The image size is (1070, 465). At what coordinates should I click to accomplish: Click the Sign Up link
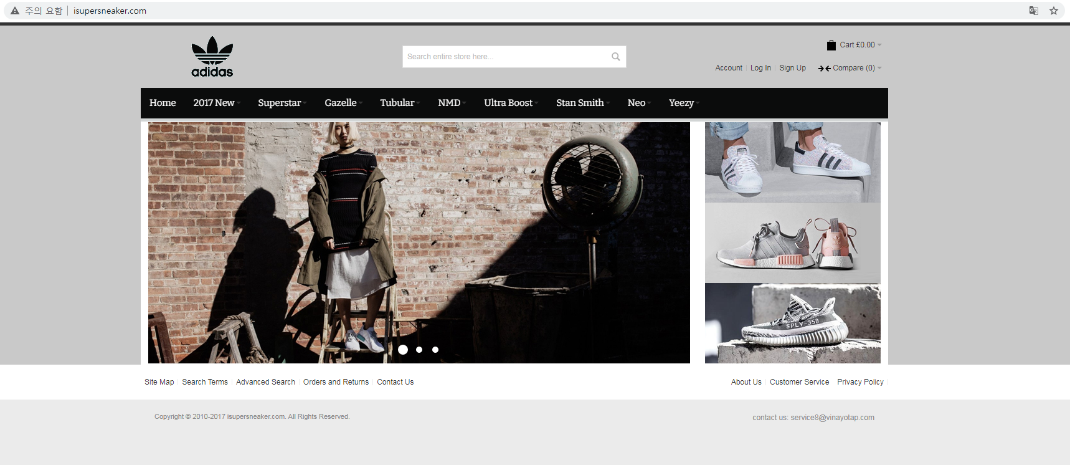[792, 68]
